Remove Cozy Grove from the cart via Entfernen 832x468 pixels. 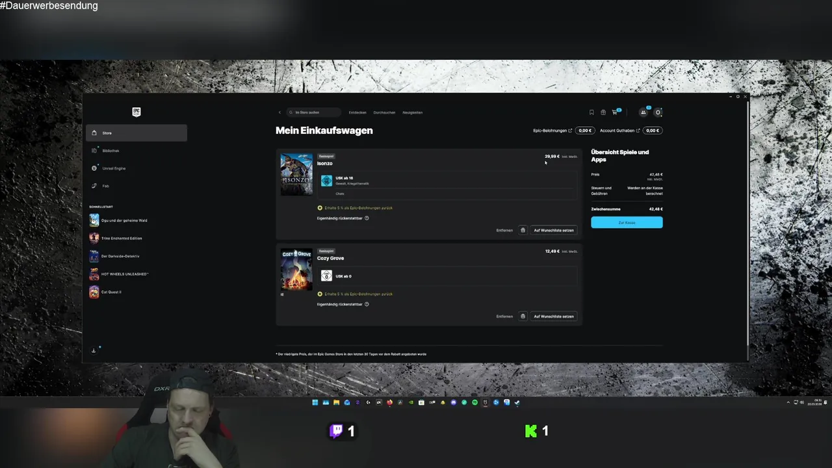click(504, 317)
